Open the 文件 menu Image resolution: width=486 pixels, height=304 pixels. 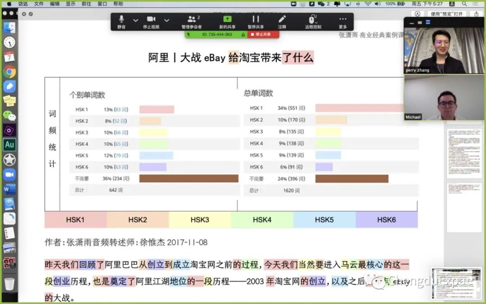(x=39, y=4)
